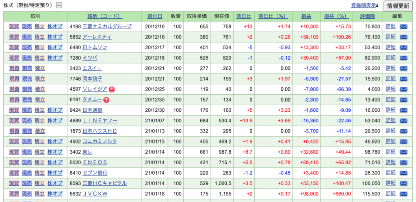Screen dimensions: 416x202
Task: Click the mail icon in the 日本通信 row
Action: tap(403, 110)
